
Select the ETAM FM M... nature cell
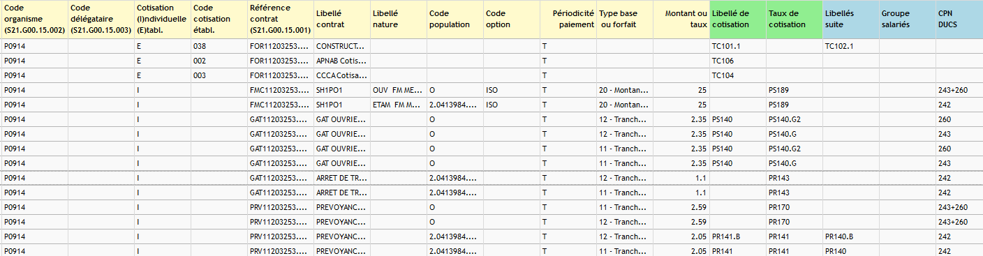click(x=398, y=105)
